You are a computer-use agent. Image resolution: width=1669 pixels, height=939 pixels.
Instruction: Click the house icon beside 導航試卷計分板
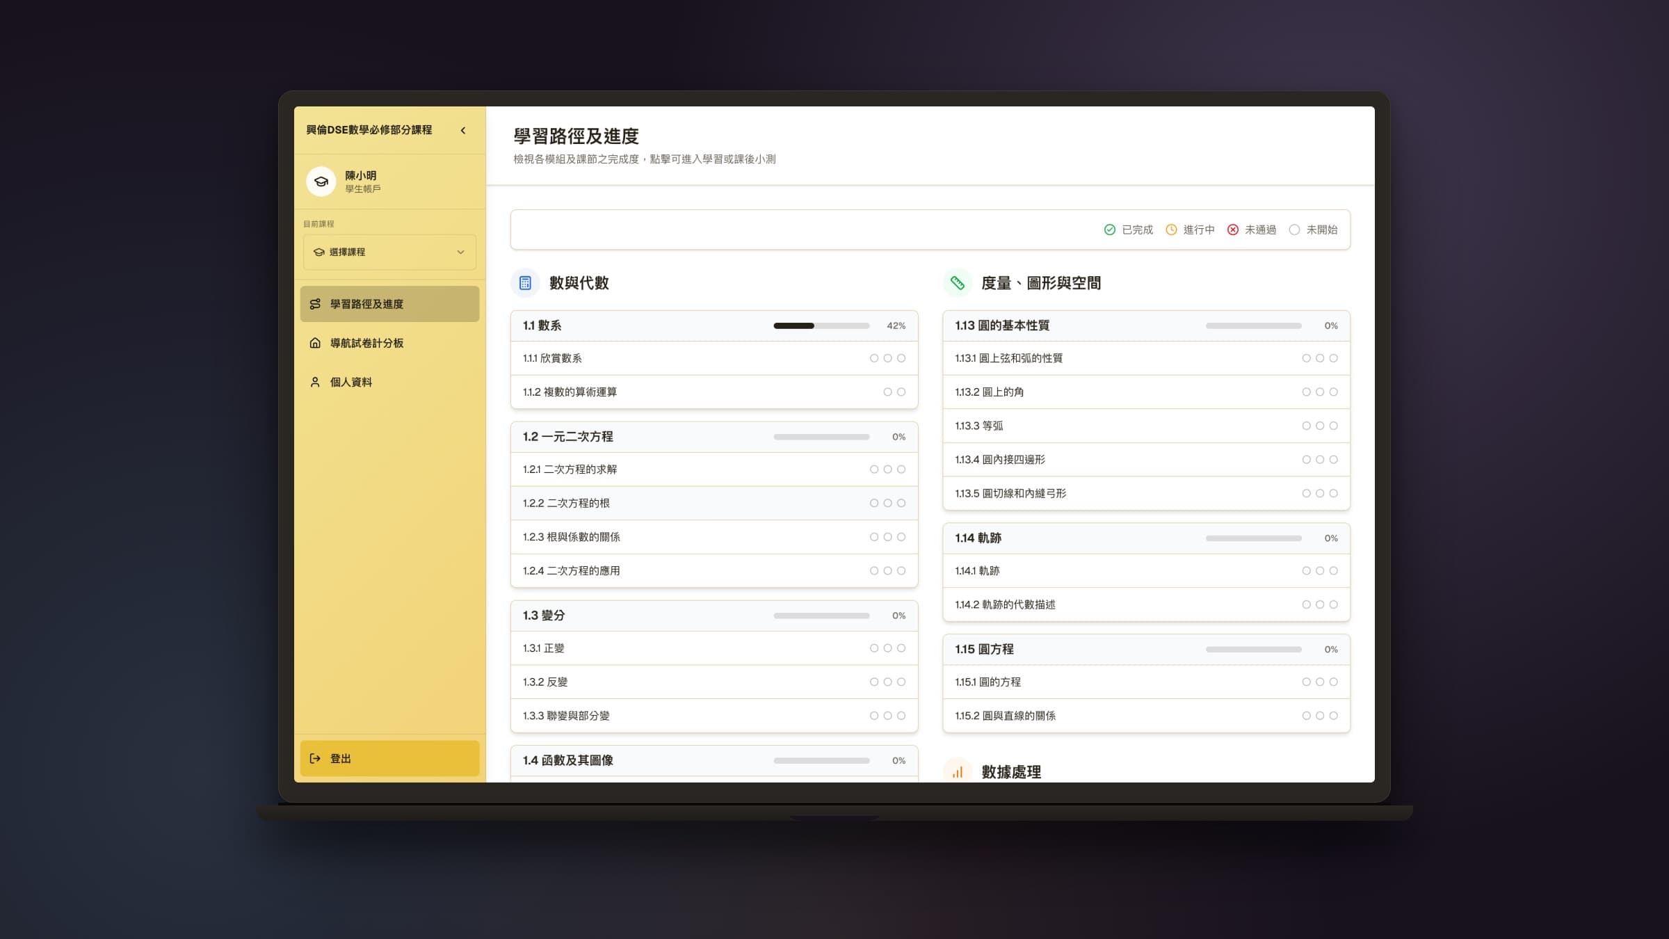[315, 343]
